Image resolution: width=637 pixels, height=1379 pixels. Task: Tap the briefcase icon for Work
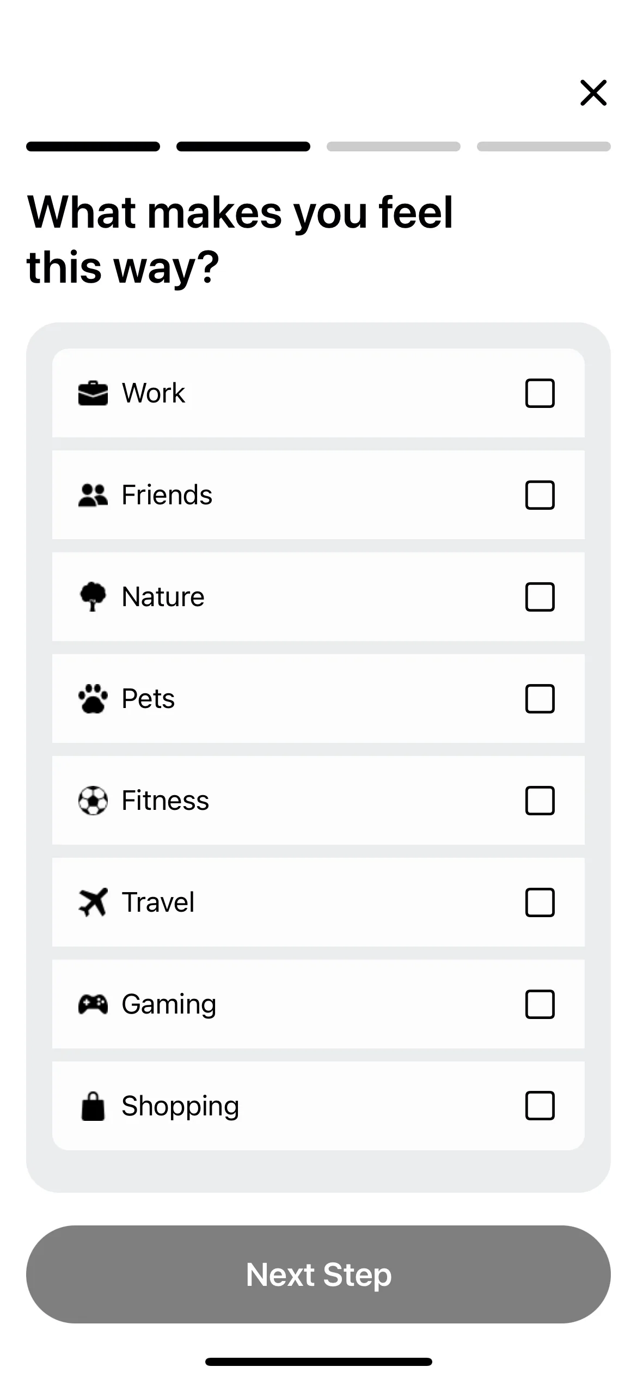(93, 393)
